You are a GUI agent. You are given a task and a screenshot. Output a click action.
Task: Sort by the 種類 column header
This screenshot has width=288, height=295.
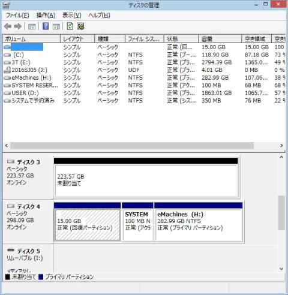[x=110, y=39]
